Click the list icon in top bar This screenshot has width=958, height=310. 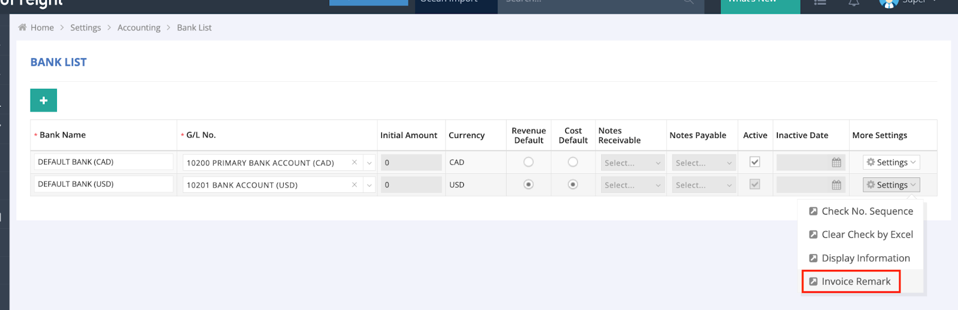tap(820, 3)
